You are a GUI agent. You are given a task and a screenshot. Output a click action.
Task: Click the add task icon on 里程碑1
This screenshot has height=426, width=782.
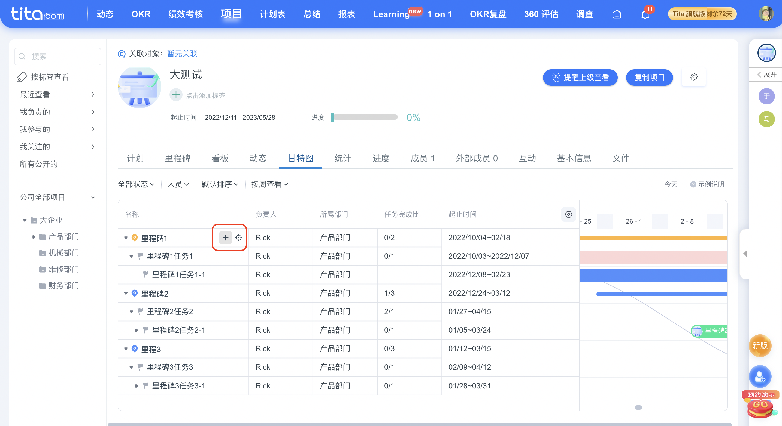(x=225, y=238)
